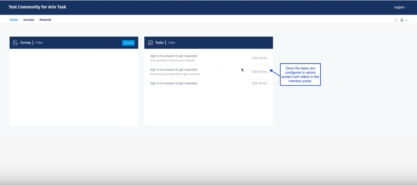417x185 pixels.
Task: Go to the Home tab
Action: tap(14, 20)
